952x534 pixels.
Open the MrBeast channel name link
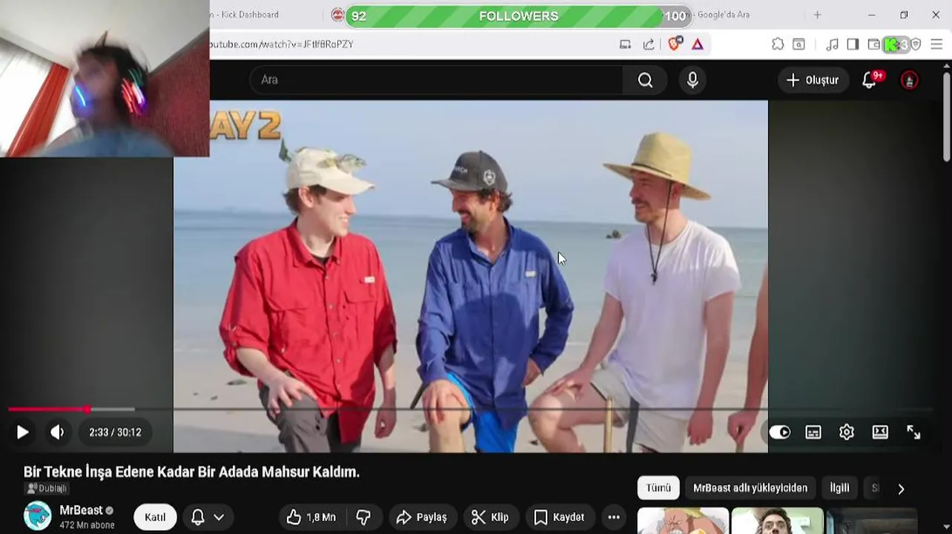point(81,510)
